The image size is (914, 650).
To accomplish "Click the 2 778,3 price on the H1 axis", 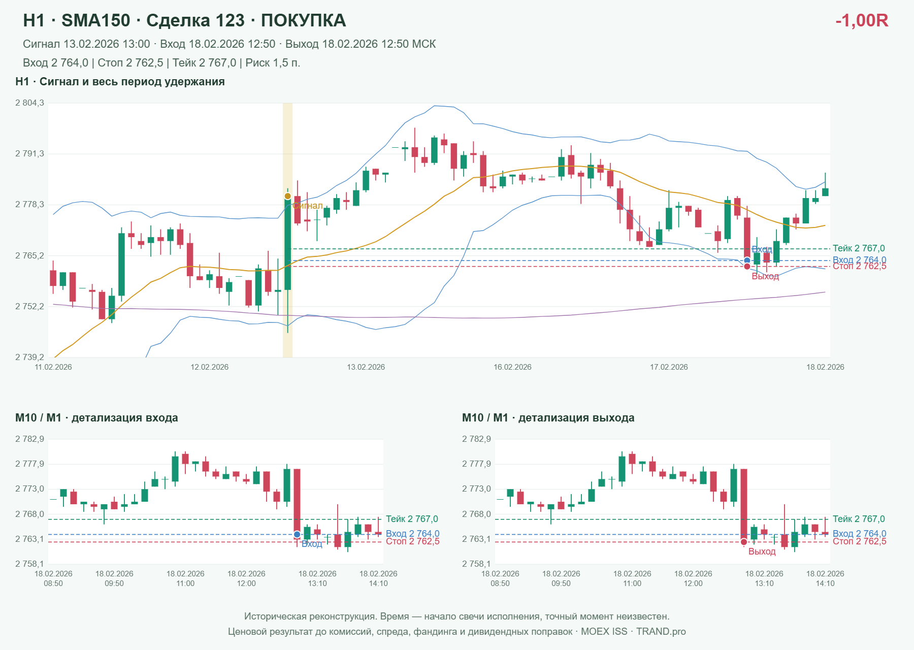I will point(29,205).
